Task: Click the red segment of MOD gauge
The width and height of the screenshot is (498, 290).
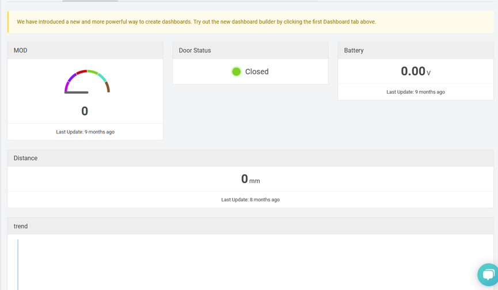Action: (x=82, y=72)
